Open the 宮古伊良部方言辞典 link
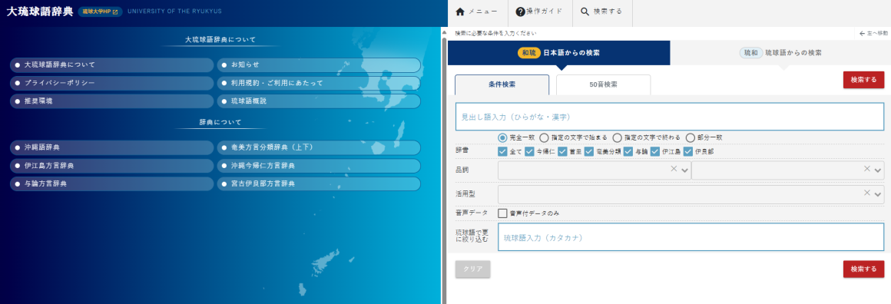891x304 pixels. point(319,184)
